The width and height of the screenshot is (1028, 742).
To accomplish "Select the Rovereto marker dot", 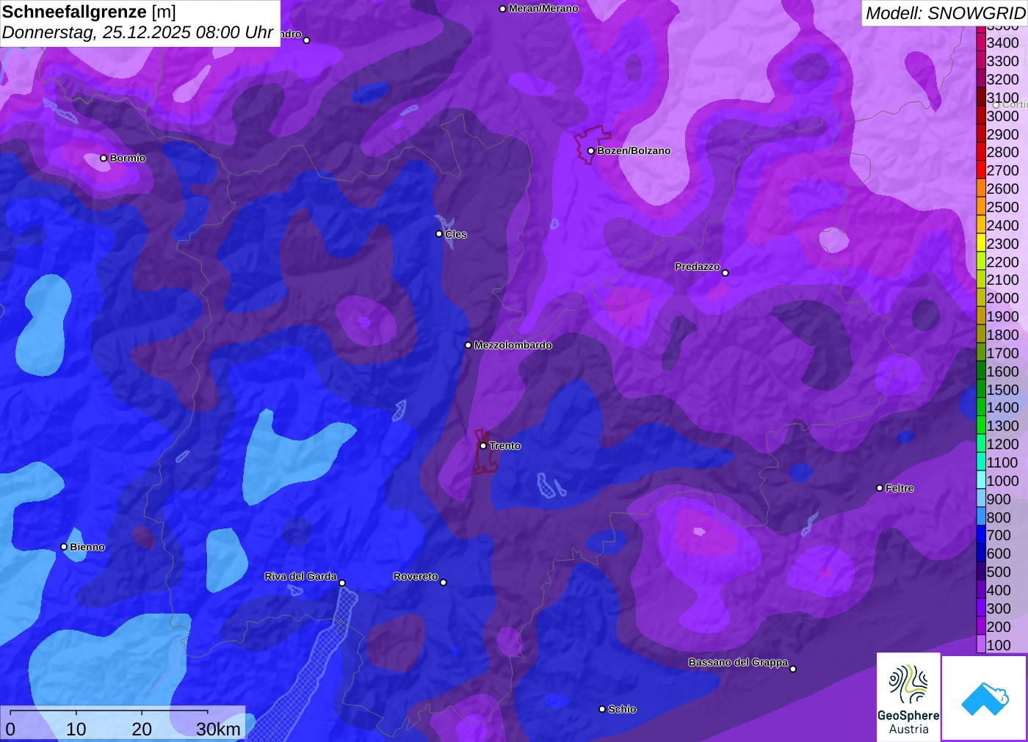I will click(444, 583).
